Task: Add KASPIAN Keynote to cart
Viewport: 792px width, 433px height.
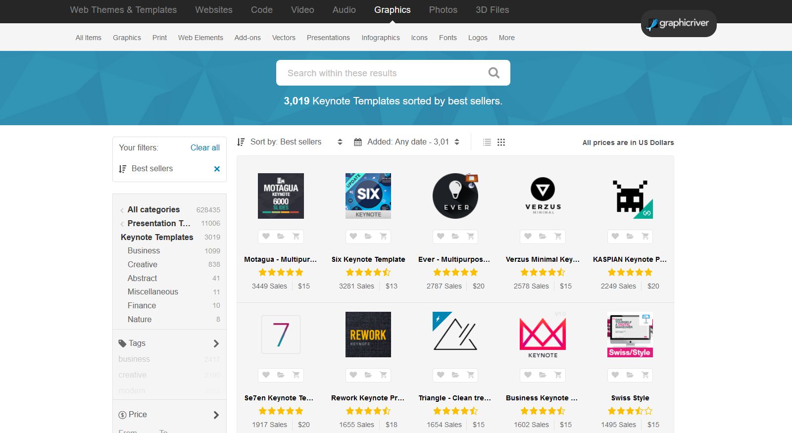Action: (x=645, y=237)
